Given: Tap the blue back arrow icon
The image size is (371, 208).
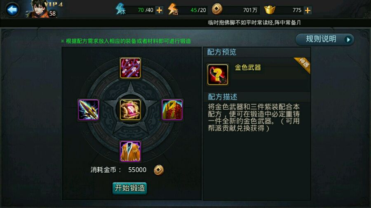Looking at the screenshot, I should pos(12,10).
